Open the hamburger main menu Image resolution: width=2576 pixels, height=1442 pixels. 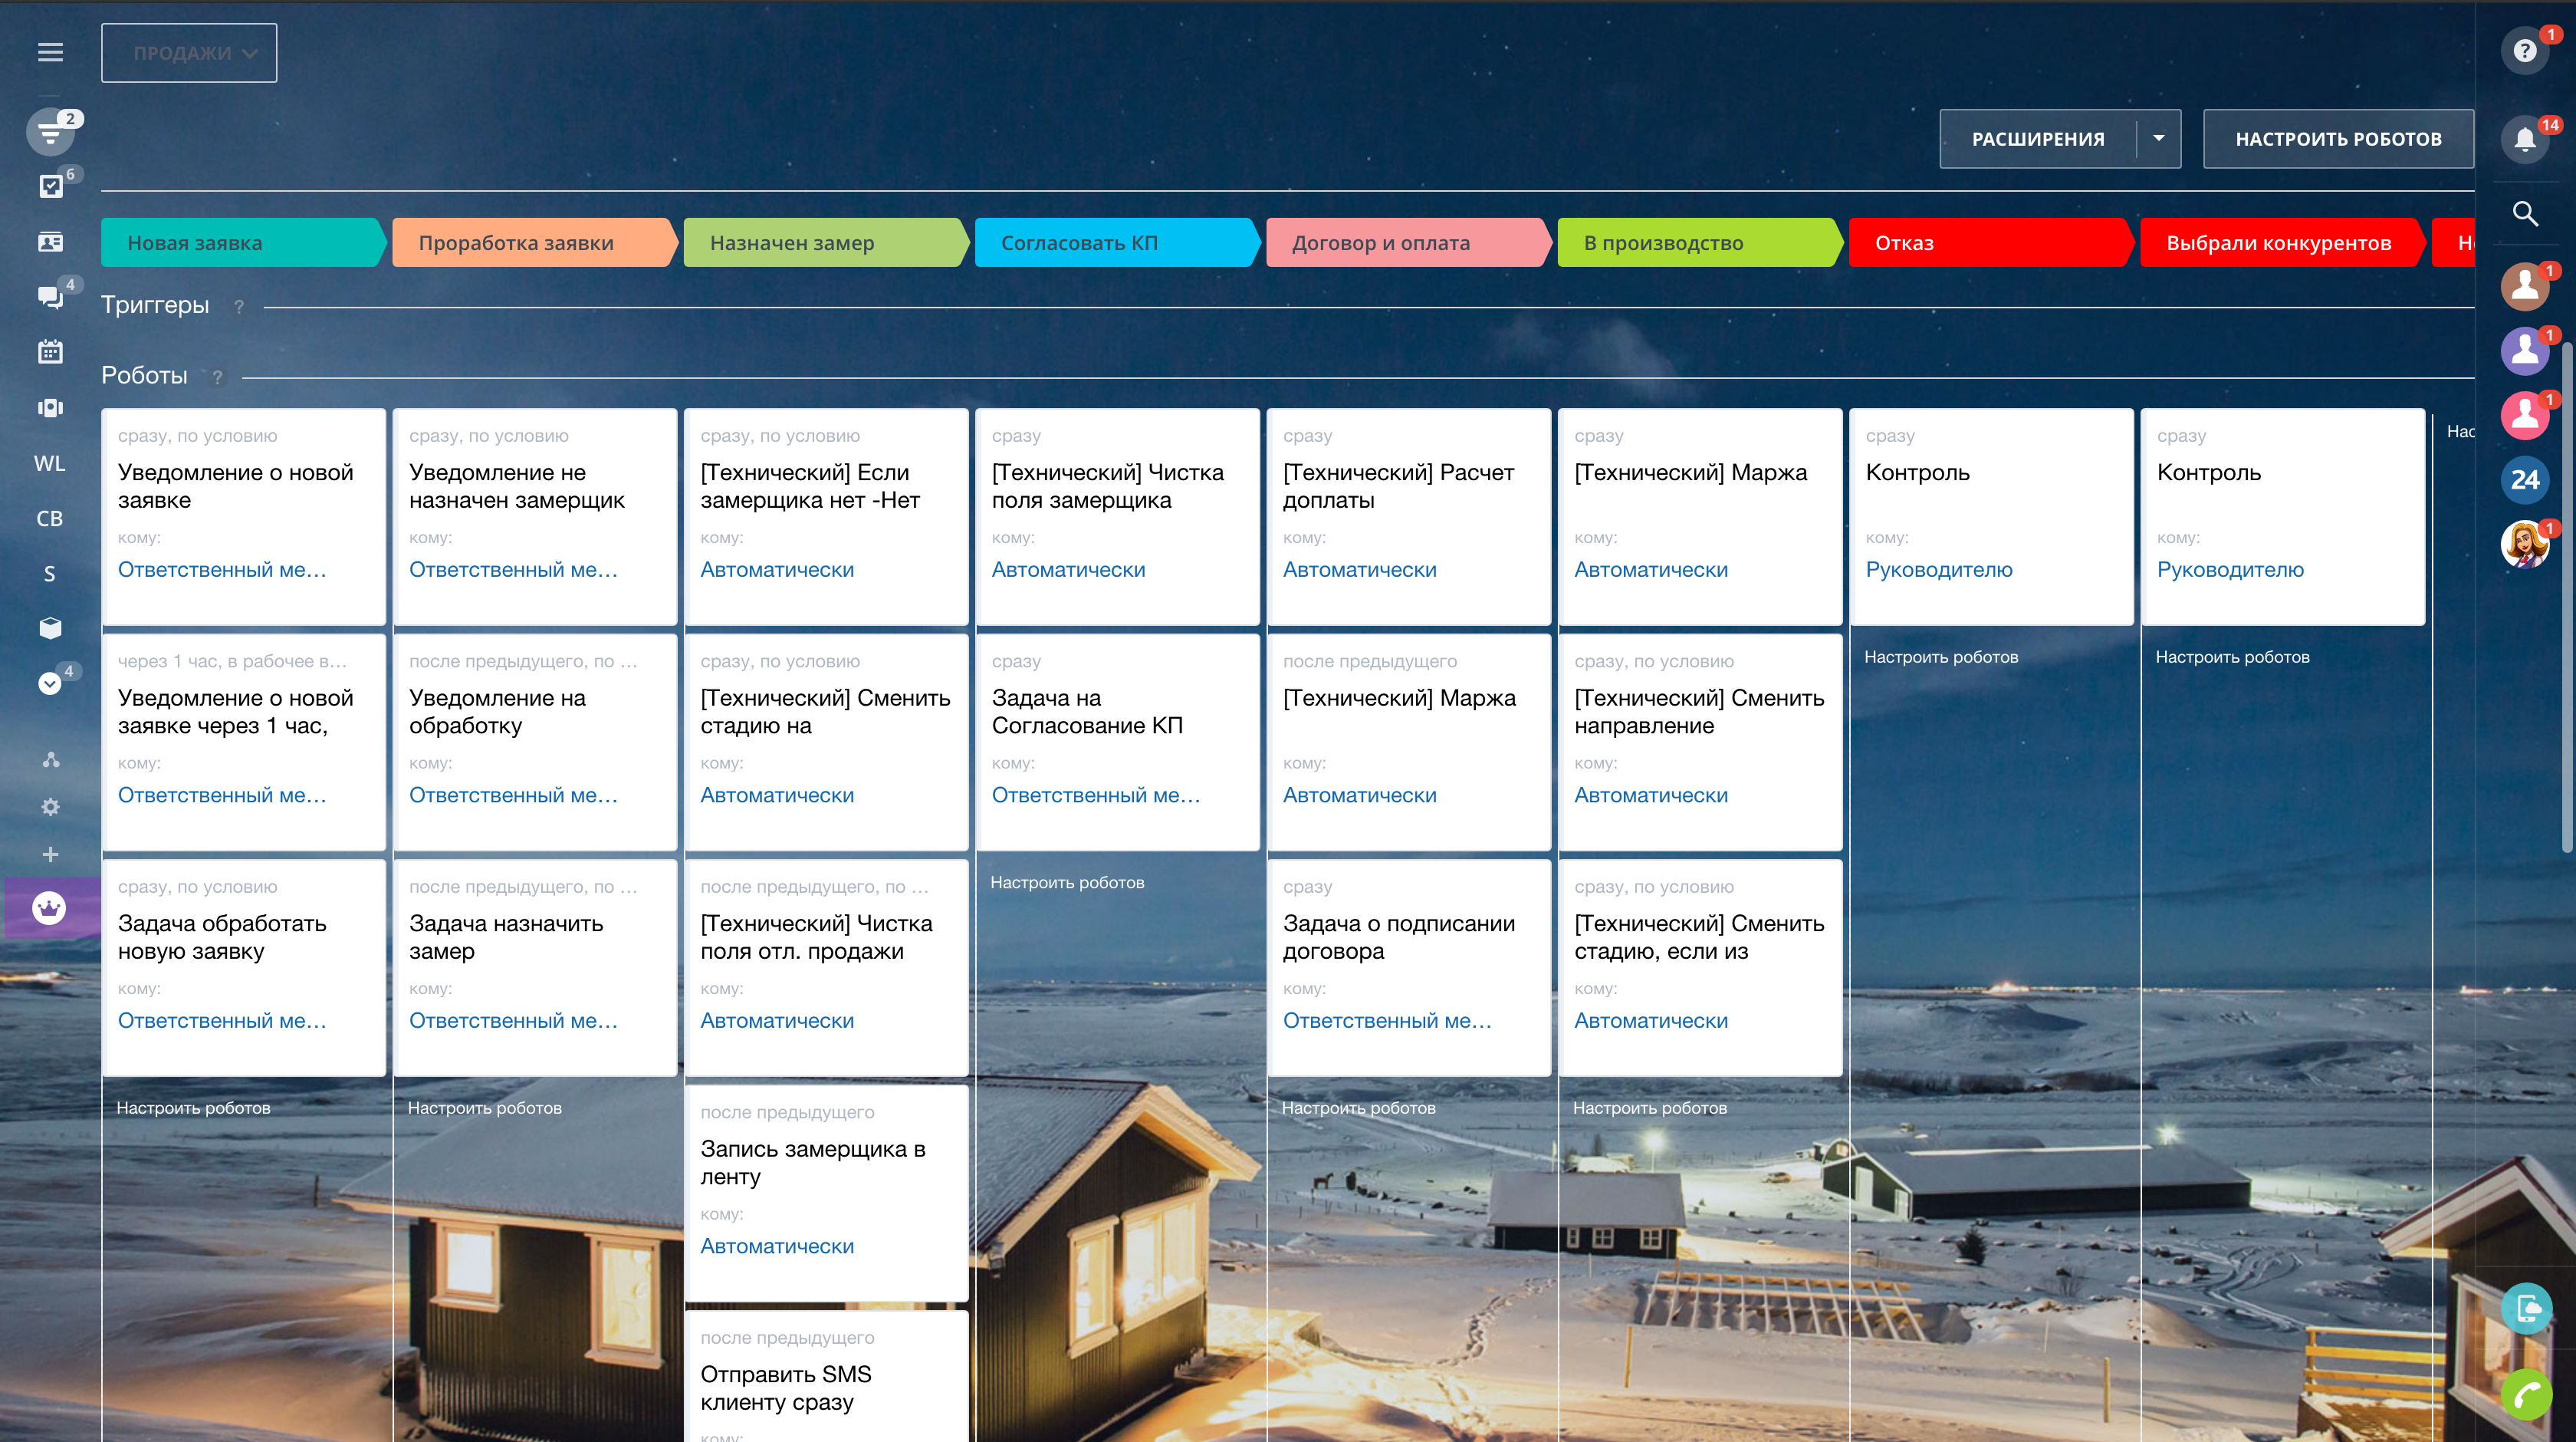coord(50,52)
